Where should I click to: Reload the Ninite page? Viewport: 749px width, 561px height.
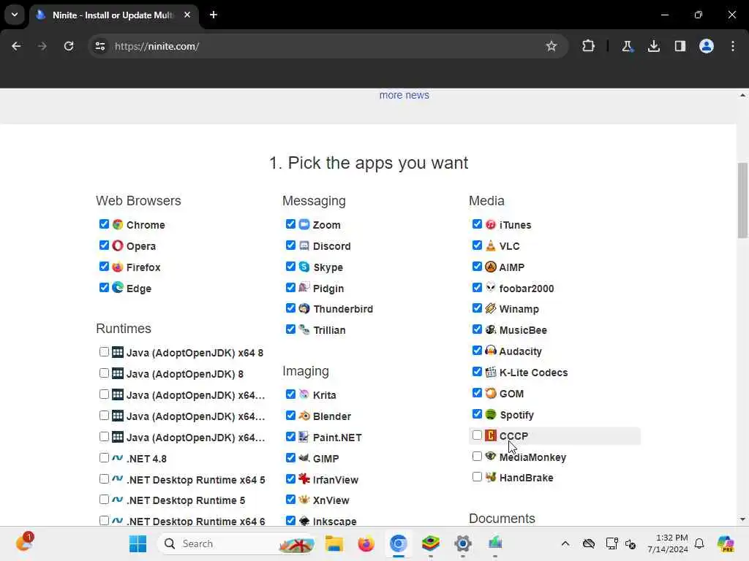pyautogui.click(x=69, y=46)
